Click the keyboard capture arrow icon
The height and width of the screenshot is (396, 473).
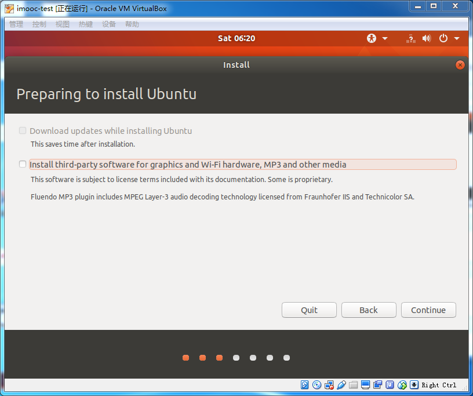tap(414, 385)
